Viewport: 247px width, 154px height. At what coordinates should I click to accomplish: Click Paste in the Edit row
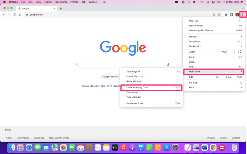239,77
